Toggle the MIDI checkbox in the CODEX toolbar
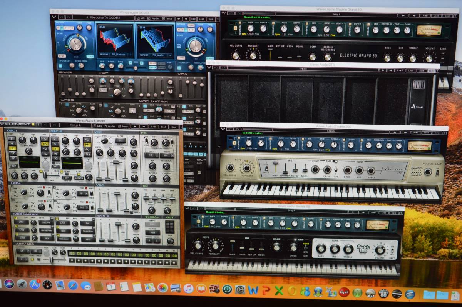Image resolution: width=462 pixels, height=307 pixels. pos(139,18)
